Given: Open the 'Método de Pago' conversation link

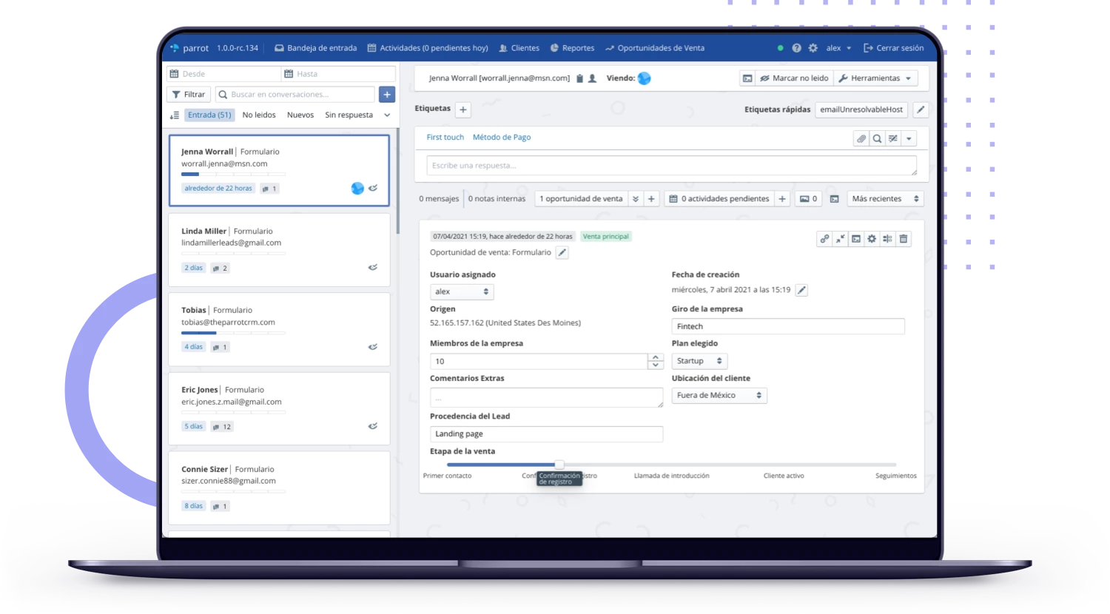Looking at the screenshot, I should (x=501, y=137).
